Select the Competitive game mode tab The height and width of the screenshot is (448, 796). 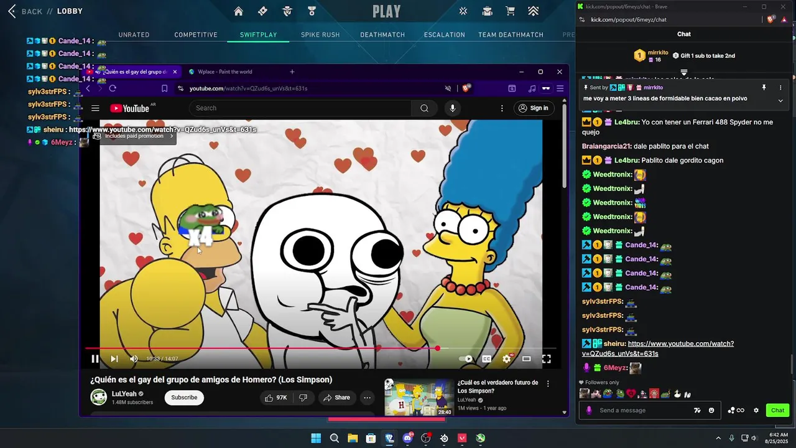pyautogui.click(x=196, y=35)
